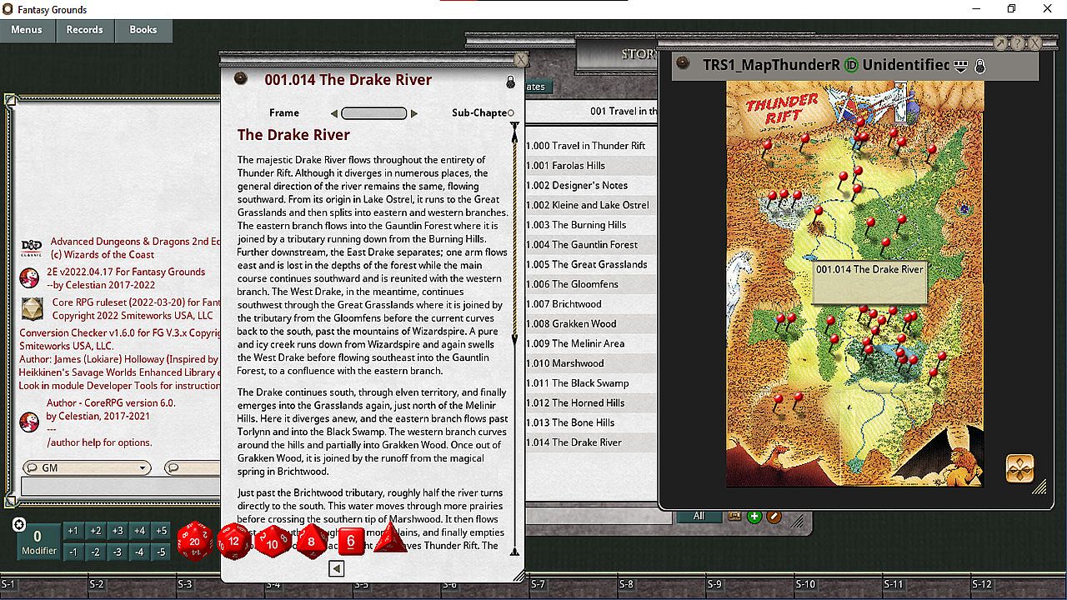Image resolution: width=1067 pixels, height=600 pixels.
Task: Apply -1 modifier
Action: 73,551
